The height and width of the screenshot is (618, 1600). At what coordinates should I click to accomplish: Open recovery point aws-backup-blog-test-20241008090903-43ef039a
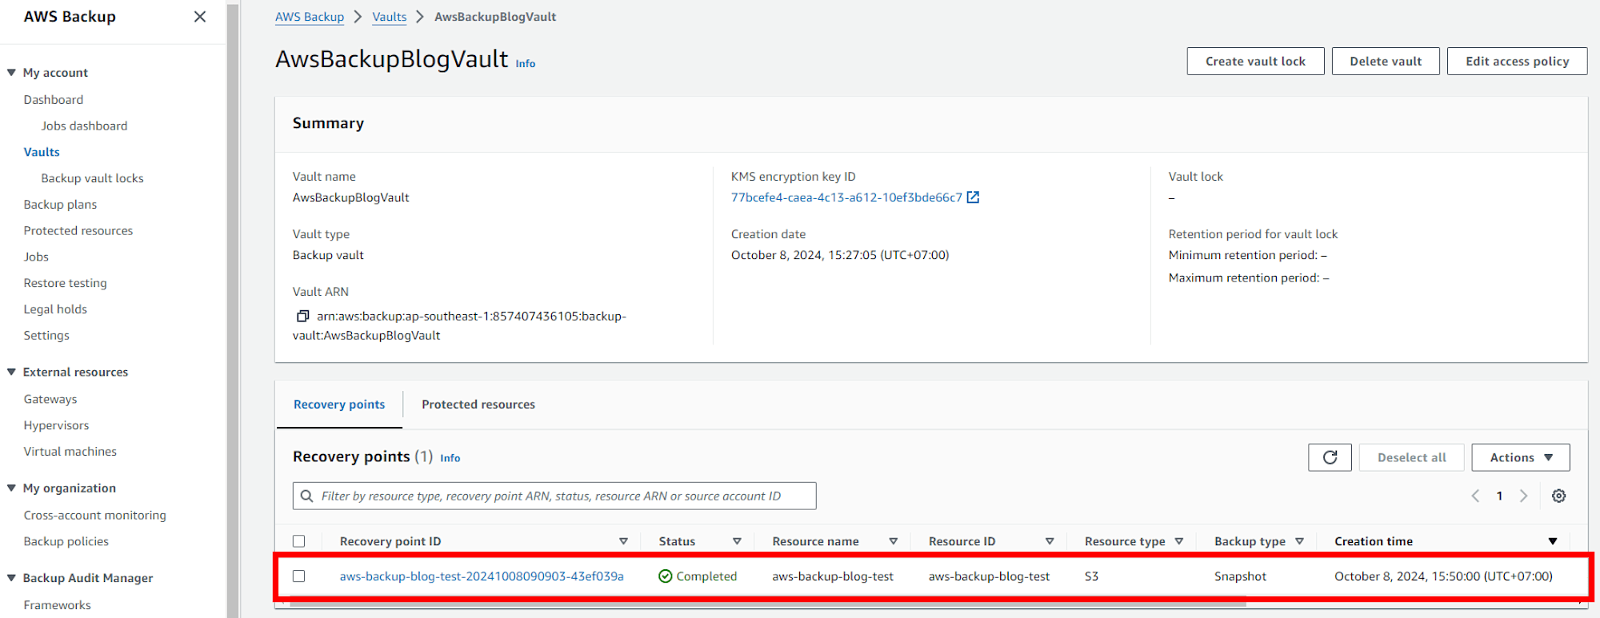tap(482, 576)
